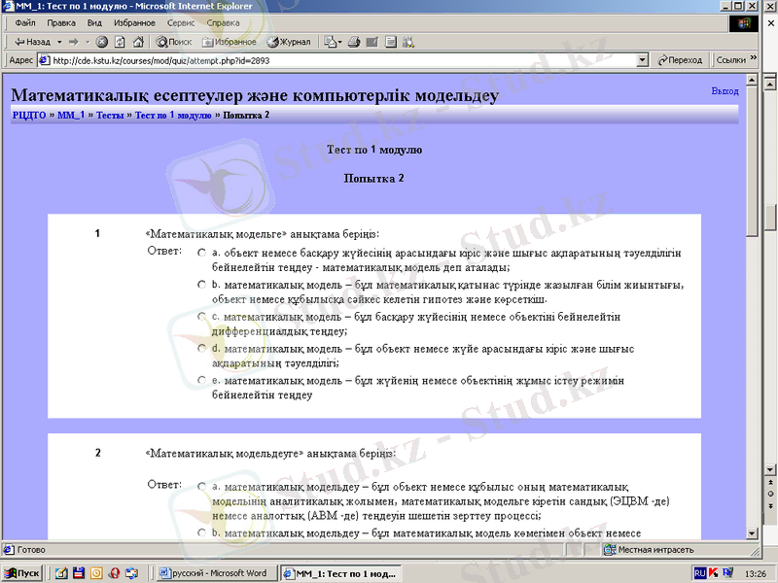Select answer b for question 2
This screenshot has width=778, height=583.
click(x=201, y=532)
